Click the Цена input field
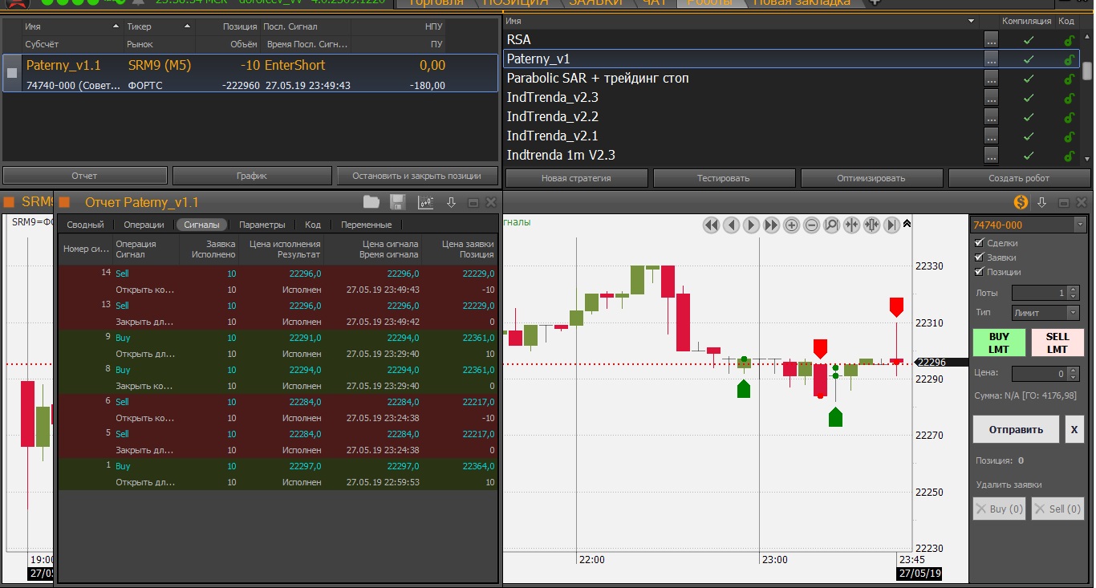 (x=1040, y=373)
